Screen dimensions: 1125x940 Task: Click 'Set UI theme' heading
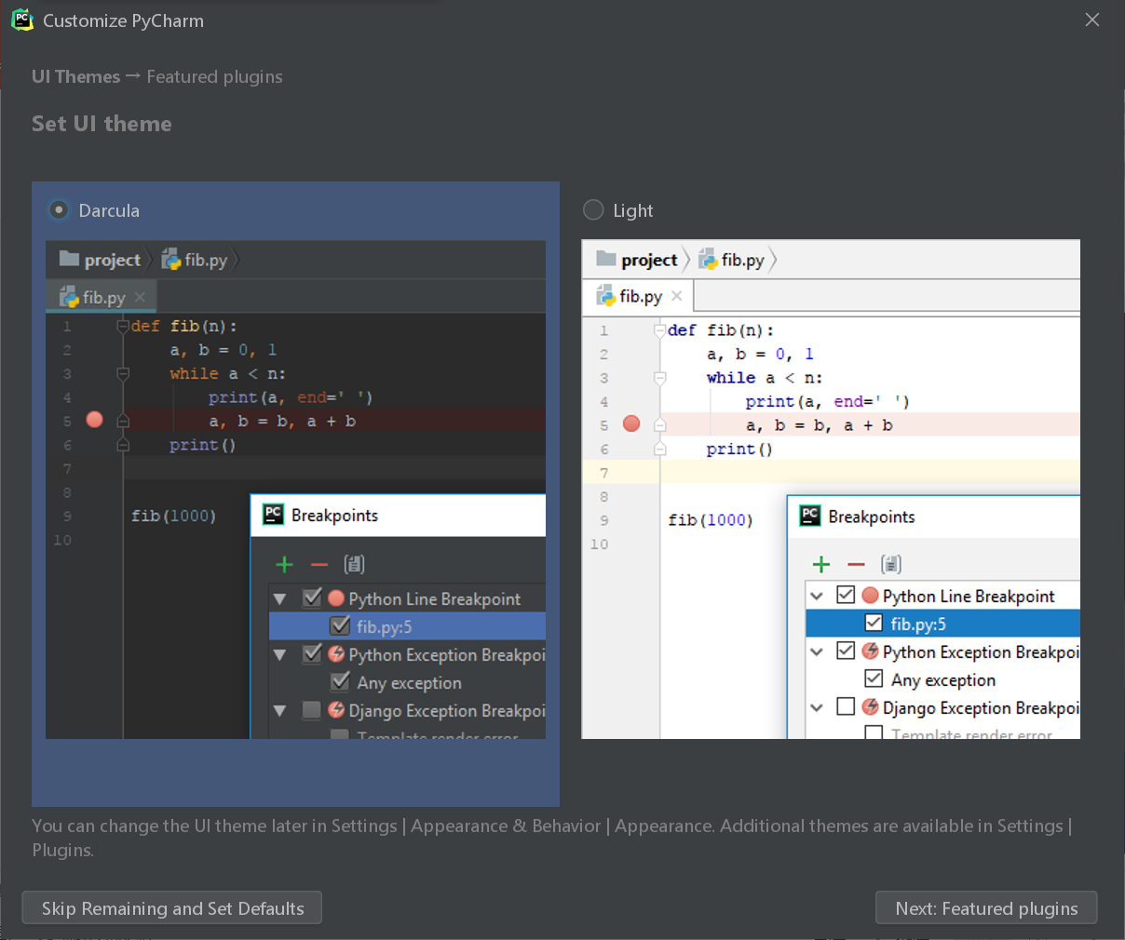pos(102,124)
